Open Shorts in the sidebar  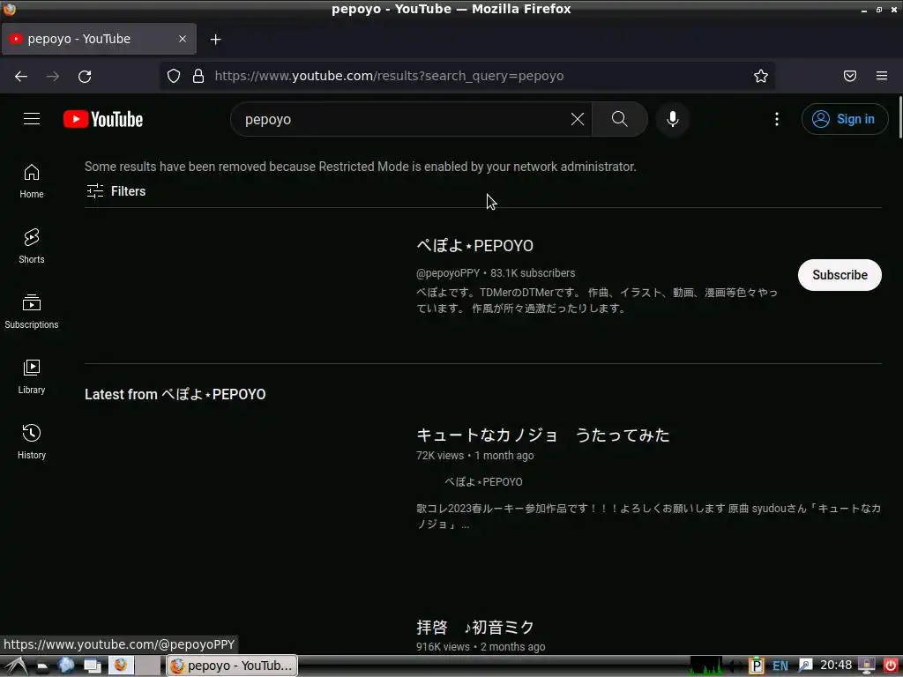click(32, 247)
